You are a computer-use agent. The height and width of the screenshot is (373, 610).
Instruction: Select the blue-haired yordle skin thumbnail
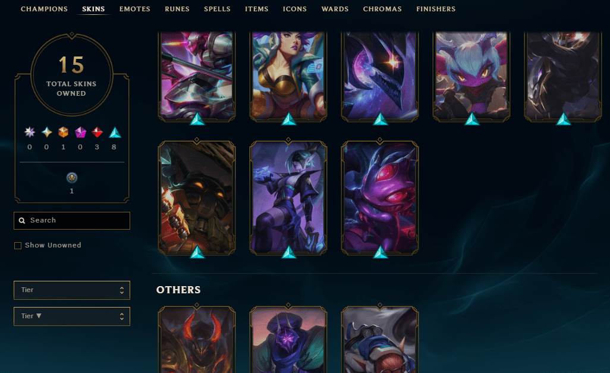pos(471,76)
